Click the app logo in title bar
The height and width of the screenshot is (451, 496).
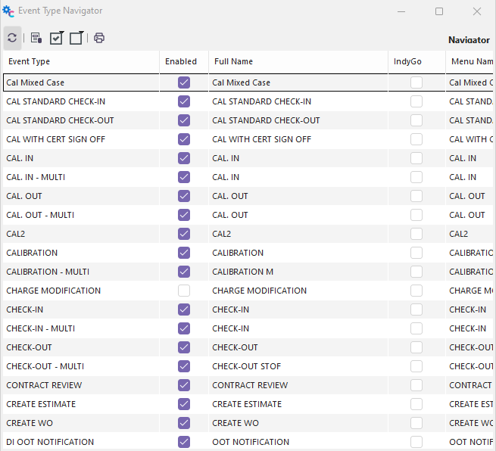click(8, 11)
